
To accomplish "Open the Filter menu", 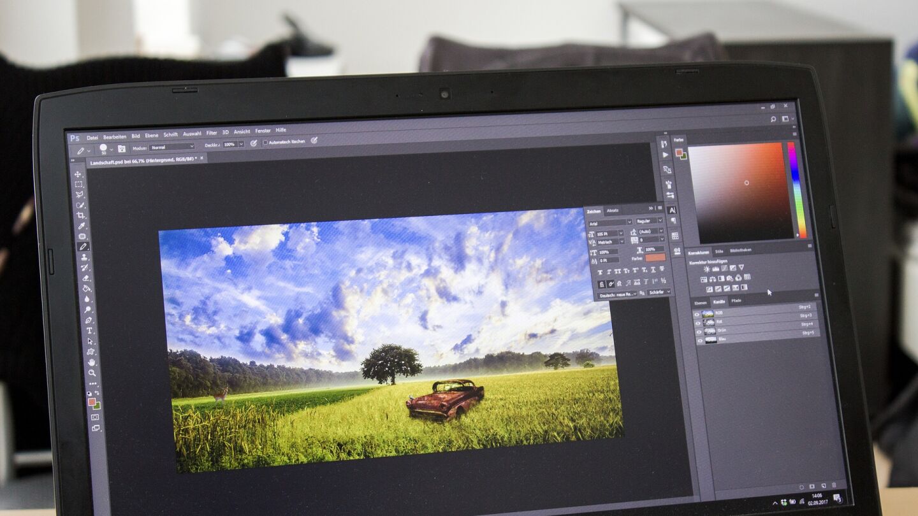I will 212,133.
